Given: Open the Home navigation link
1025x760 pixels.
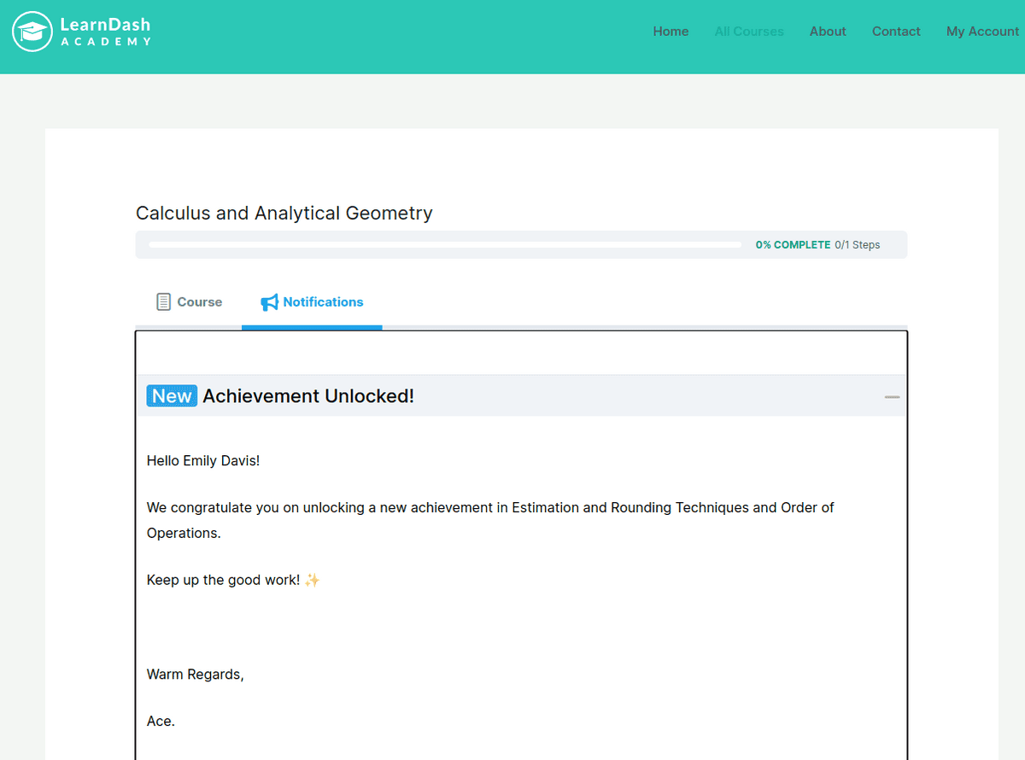Looking at the screenshot, I should tap(671, 32).
